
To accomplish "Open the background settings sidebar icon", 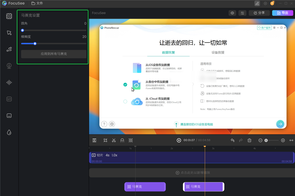I will click(x=9, y=16).
